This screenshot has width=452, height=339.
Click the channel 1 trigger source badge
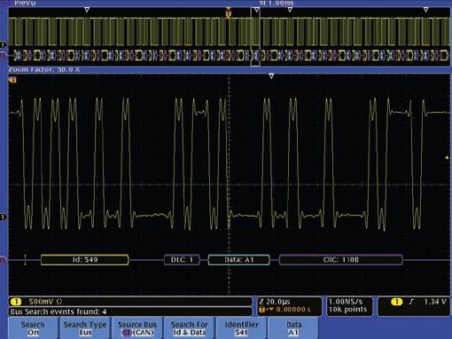click(397, 302)
